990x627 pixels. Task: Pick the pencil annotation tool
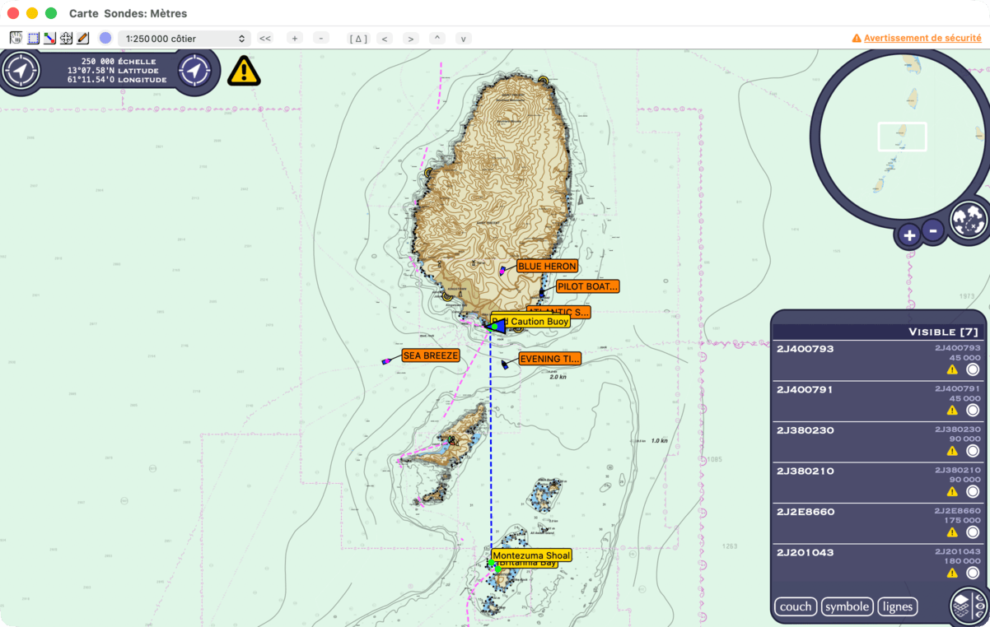click(x=83, y=38)
